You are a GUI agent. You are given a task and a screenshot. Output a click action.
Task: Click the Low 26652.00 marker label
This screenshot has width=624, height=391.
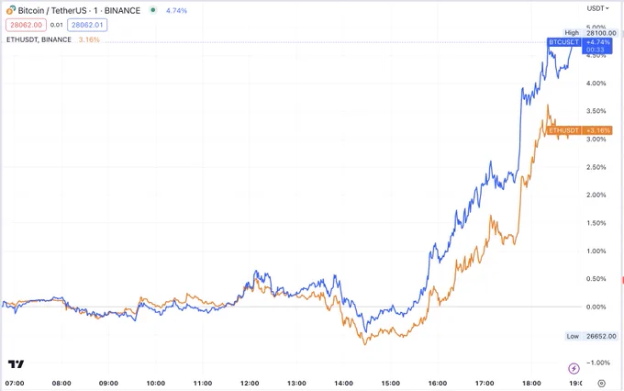tap(591, 336)
